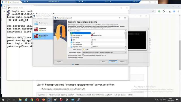181x102 pixels.
Task: Open notifications center in system tray
Action: (177, 99)
